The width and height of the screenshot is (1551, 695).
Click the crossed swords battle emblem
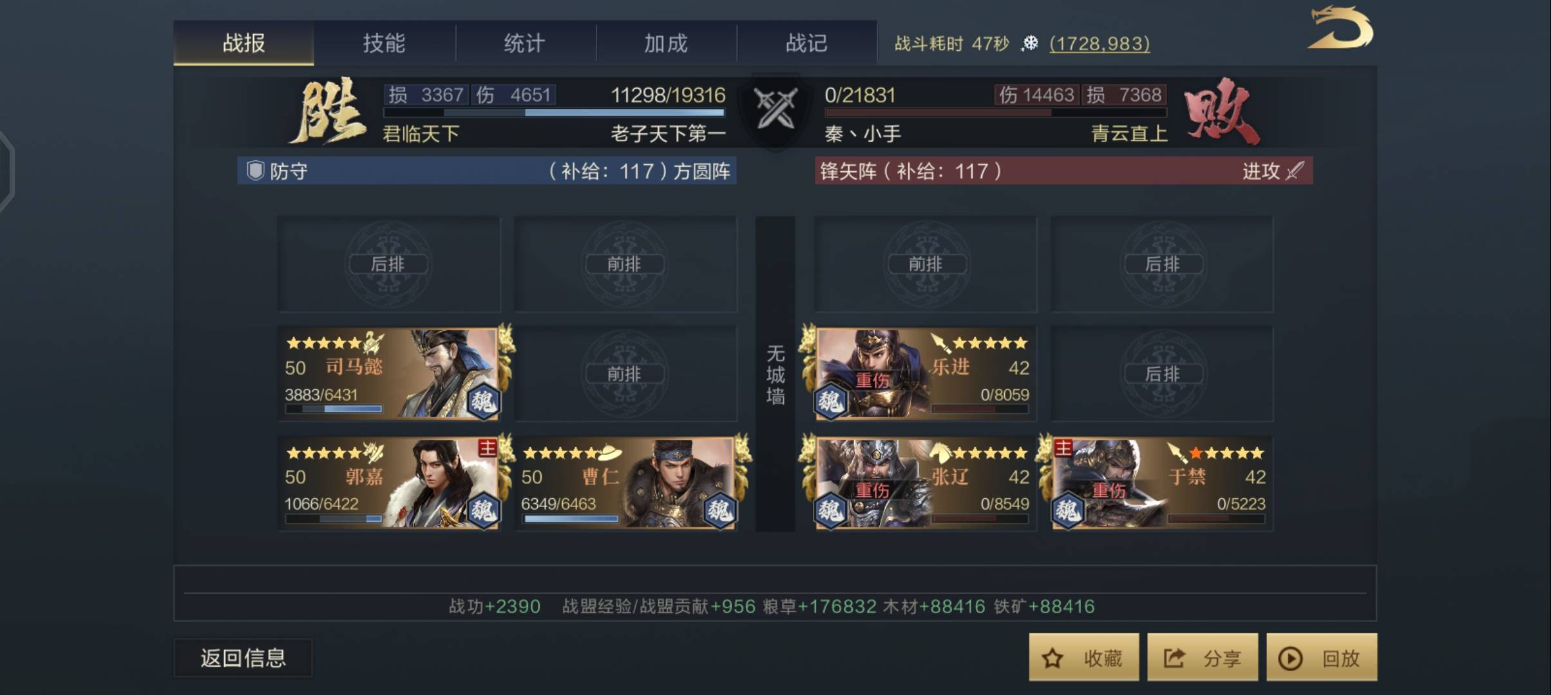tap(775, 108)
